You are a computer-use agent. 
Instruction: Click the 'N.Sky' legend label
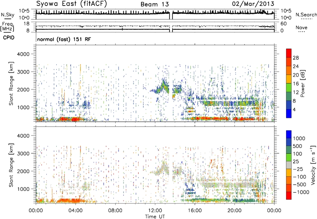[x=8, y=15]
